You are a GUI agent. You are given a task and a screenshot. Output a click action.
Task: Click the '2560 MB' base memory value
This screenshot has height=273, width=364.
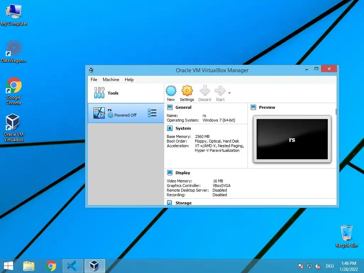[202, 136]
